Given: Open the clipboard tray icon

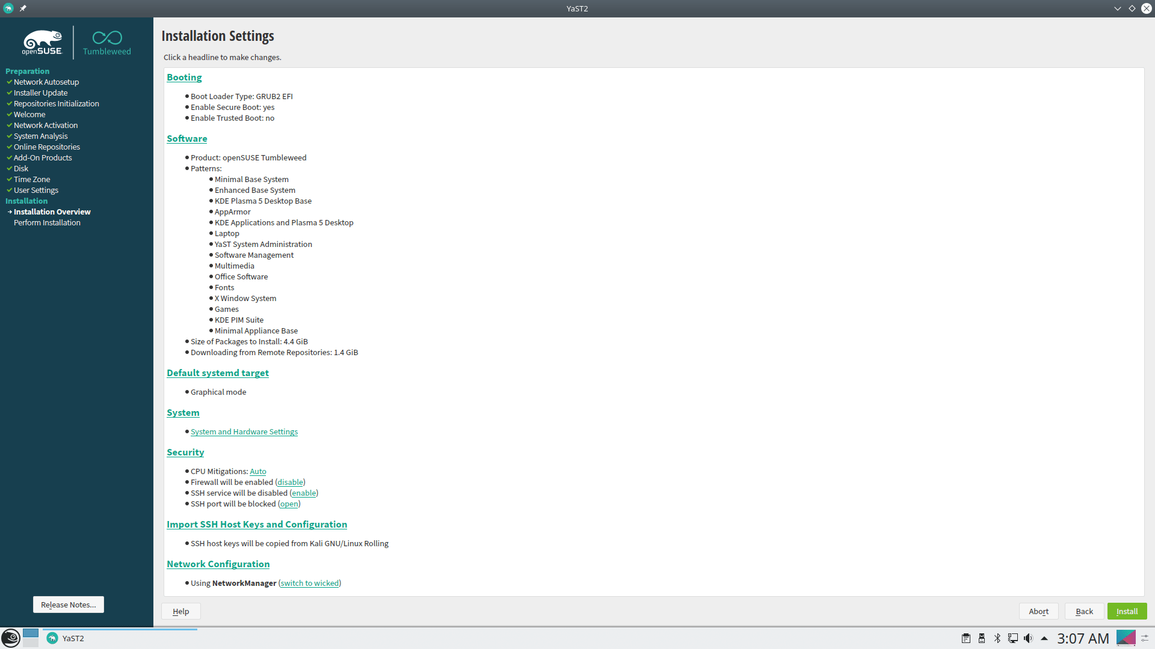Looking at the screenshot, I should point(966,638).
